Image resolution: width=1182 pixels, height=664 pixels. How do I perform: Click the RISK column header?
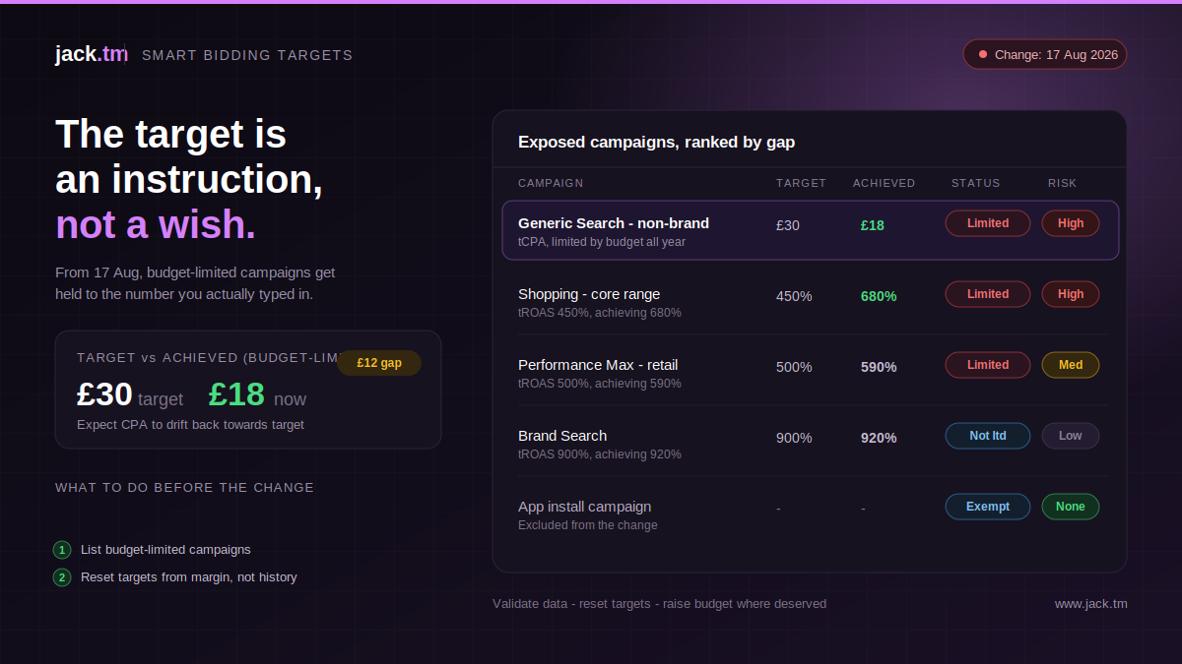(x=1062, y=183)
